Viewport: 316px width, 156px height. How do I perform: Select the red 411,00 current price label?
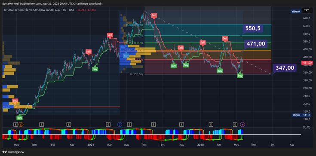tap(307, 63)
